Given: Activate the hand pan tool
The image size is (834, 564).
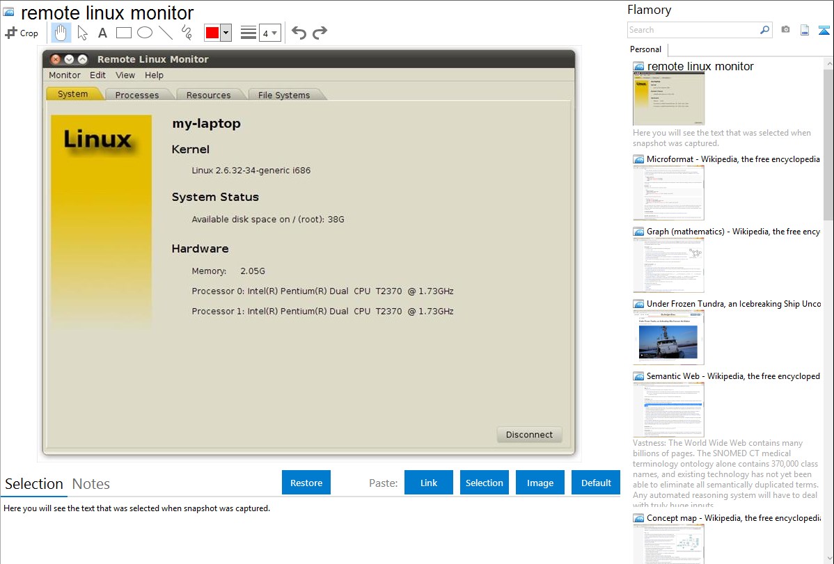Looking at the screenshot, I should 61,33.
